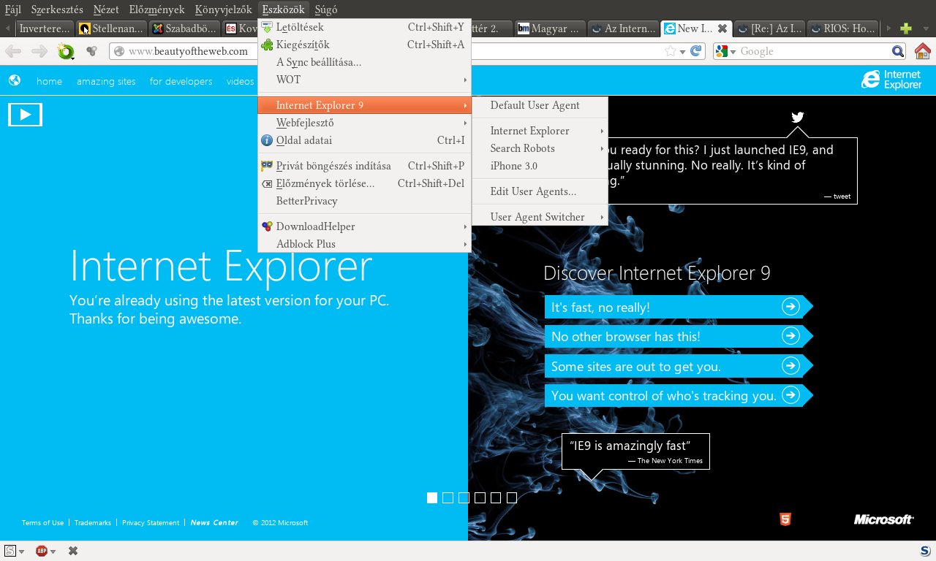Screen dimensions: 936x561
Task: Select the third slide indicator square
Action: [464, 497]
